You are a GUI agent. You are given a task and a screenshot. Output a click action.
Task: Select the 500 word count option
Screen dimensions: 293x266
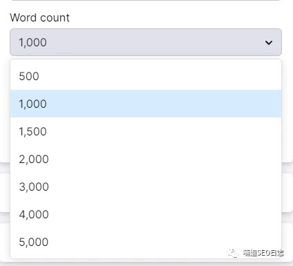pyautogui.click(x=146, y=76)
